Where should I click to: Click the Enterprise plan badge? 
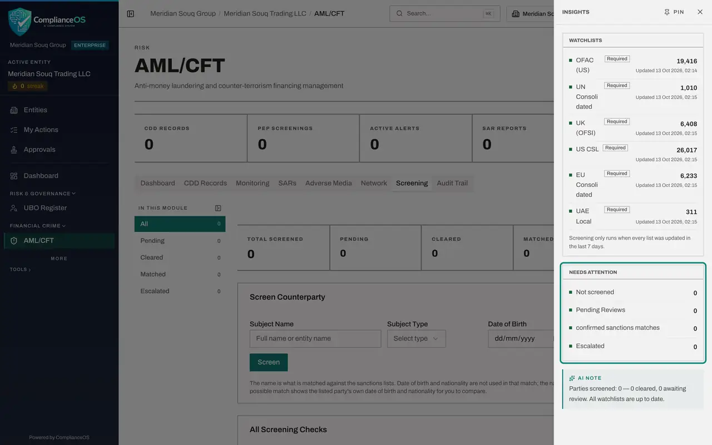pos(90,46)
